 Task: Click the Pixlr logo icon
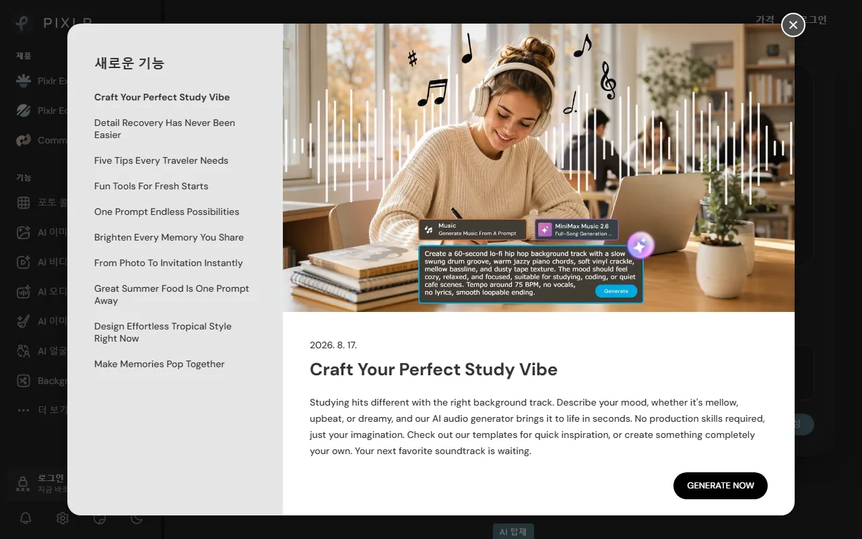23,23
